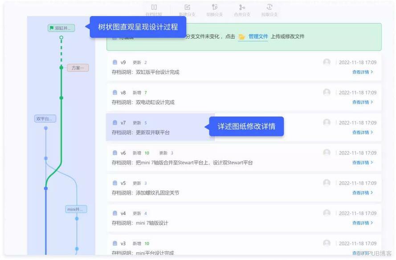Click the yellow folder icon beside 管理文件
396x260 pixels.
[241, 37]
